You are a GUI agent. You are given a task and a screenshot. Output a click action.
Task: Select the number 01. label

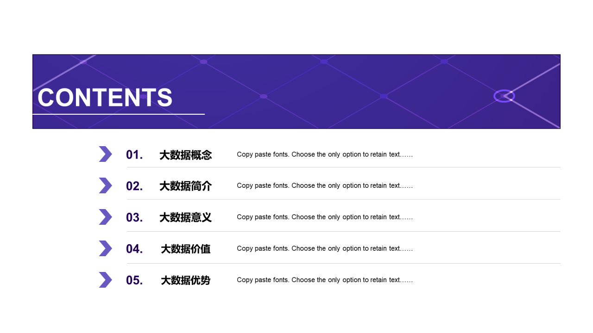coord(134,154)
